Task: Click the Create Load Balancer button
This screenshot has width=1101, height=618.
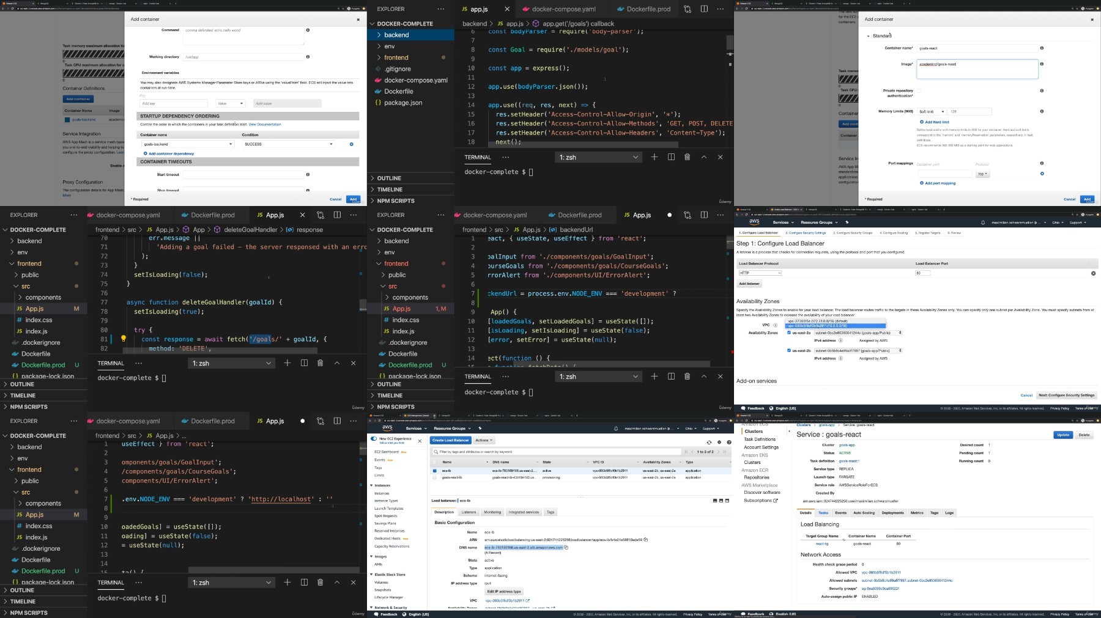Action: coord(450,440)
